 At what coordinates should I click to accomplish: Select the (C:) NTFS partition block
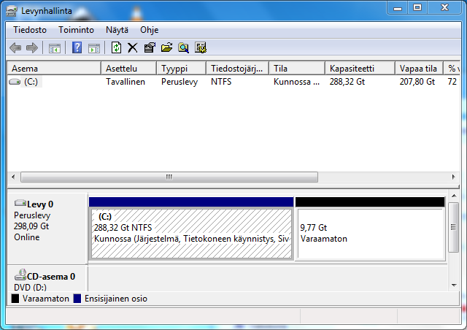191,233
